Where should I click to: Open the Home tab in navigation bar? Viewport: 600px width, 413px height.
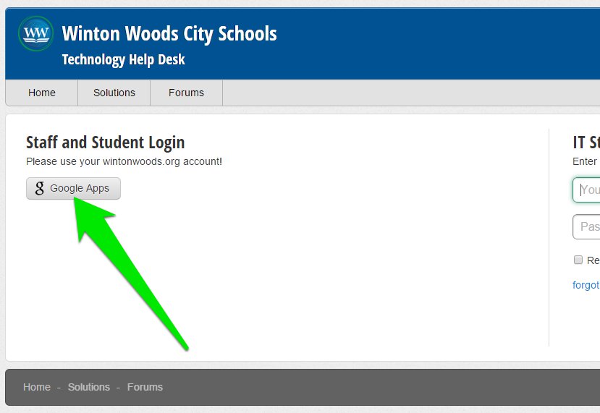click(42, 93)
